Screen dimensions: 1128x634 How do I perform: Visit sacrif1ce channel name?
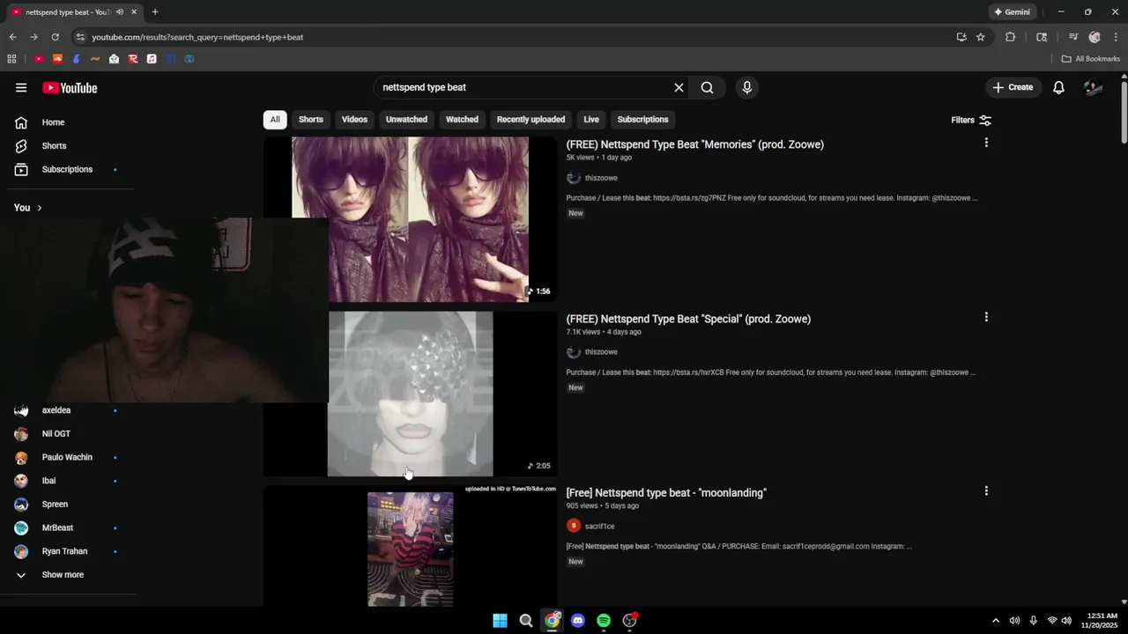click(x=600, y=527)
